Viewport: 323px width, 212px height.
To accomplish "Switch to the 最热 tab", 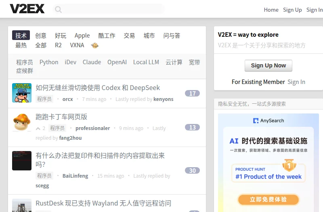I will pyautogui.click(x=21, y=45).
